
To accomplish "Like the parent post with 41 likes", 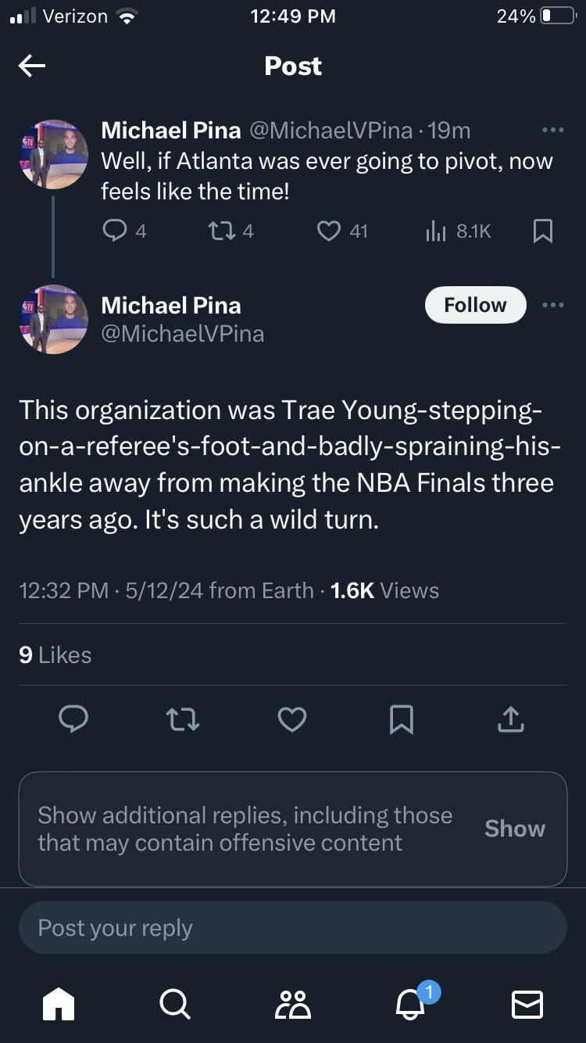I will 329,231.
